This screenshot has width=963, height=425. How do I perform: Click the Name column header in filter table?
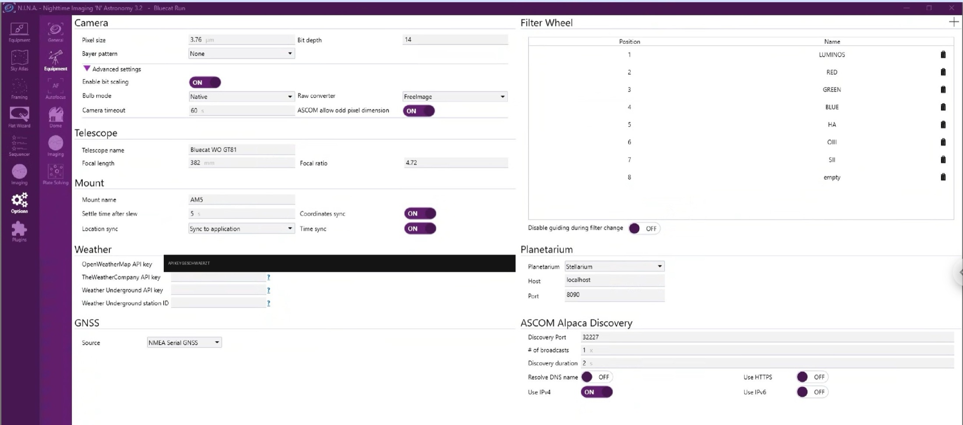pos(832,42)
